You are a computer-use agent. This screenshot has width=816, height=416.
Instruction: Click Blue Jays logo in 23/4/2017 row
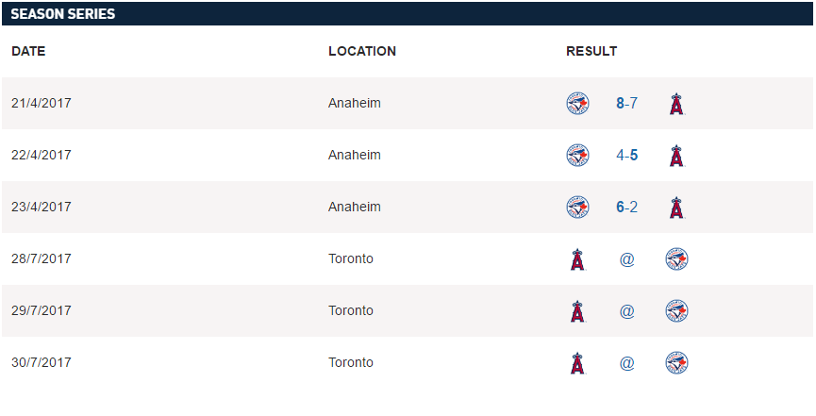click(577, 208)
